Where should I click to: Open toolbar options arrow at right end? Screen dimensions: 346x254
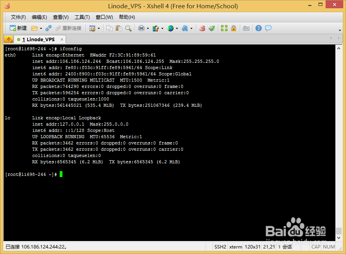[340, 30]
